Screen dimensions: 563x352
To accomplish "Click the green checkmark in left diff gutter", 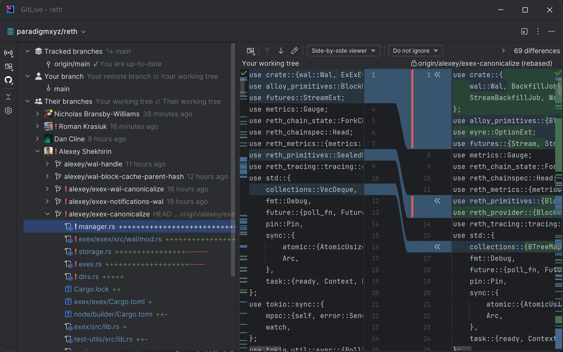I will click(244, 73).
